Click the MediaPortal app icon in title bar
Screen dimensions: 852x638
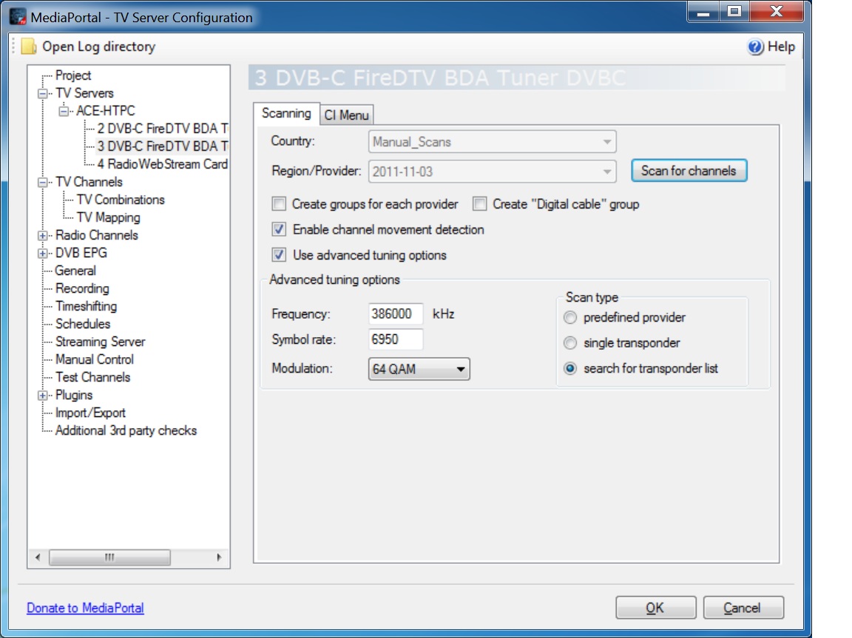pyautogui.click(x=18, y=16)
